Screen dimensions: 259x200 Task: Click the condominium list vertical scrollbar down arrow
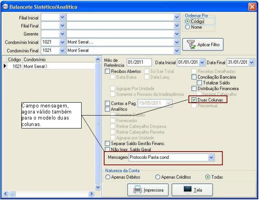pos(97,187)
